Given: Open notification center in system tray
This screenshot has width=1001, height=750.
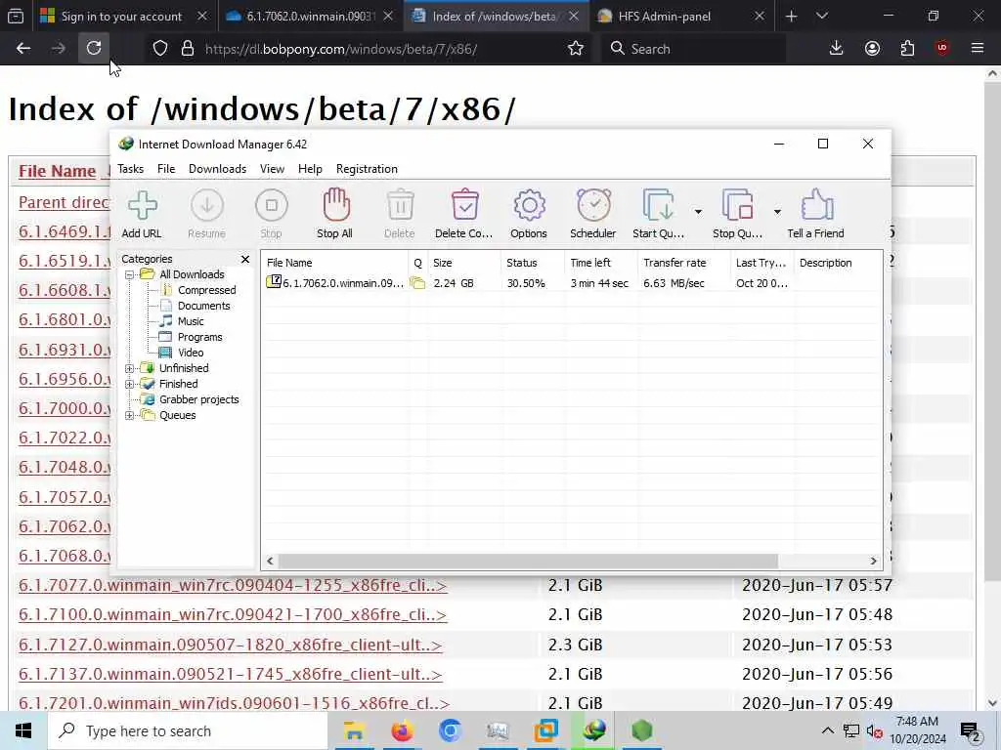Looking at the screenshot, I should click(970, 731).
